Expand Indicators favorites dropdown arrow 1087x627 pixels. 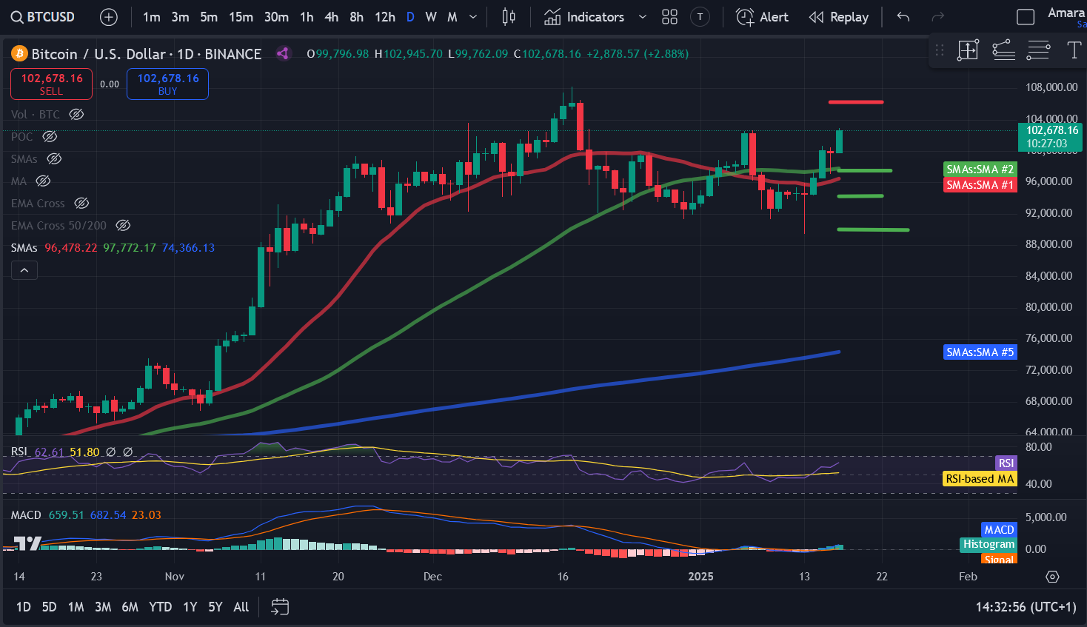[x=642, y=17]
